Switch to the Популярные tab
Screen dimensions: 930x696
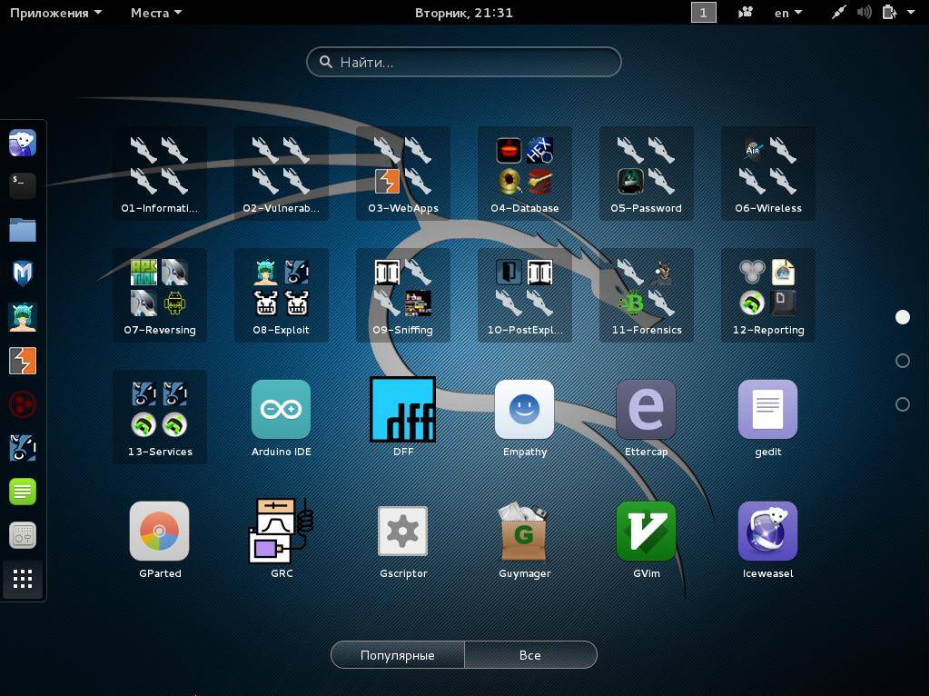tap(398, 655)
